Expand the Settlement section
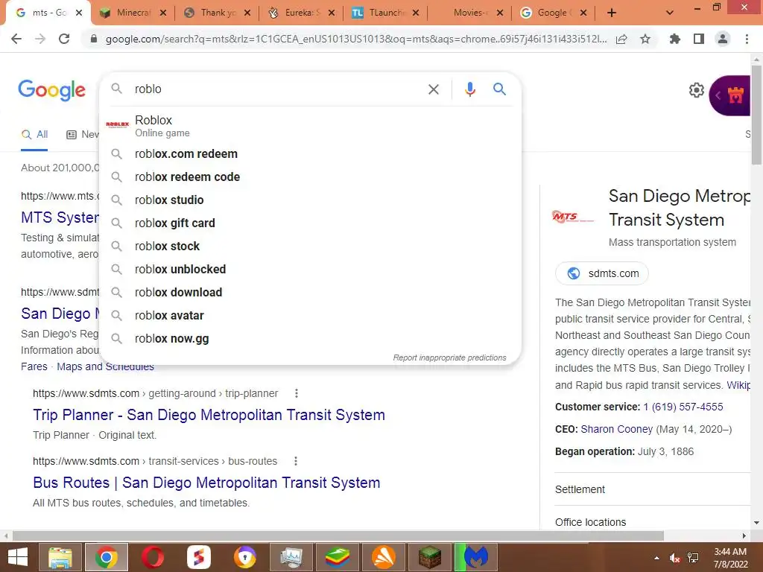Screen dimensions: 763x572 [653, 489]
